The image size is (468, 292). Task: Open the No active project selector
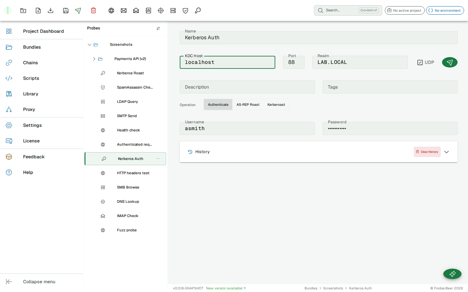point(405,10)
